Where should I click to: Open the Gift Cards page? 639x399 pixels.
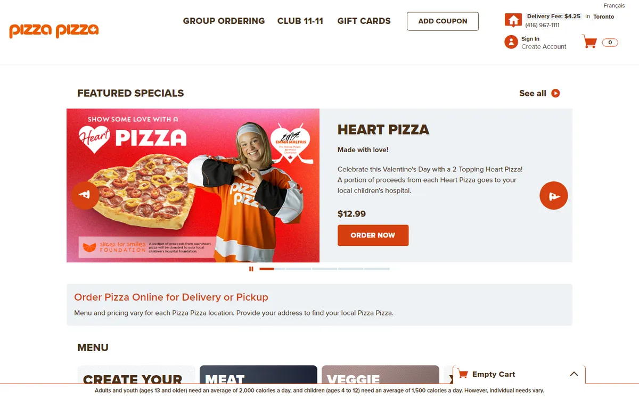[x=364, y=21]
